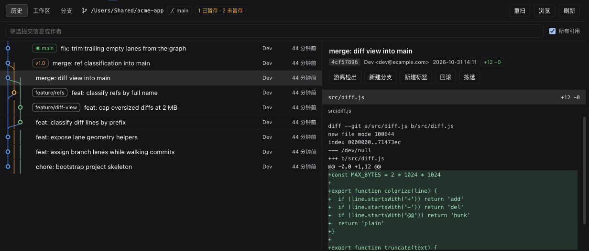Select commit merge: diff view into main row
The image size is (589, 251).
(161, 78)
